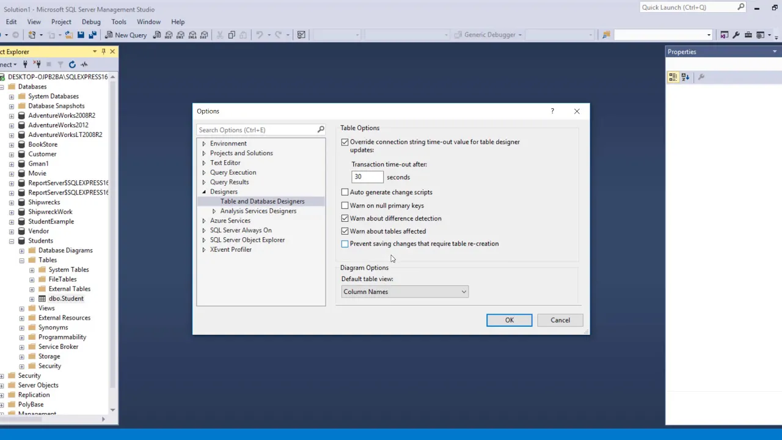Viewport: 782px width, 440px height.
Task: Click Categorized view icon in Properties panel
Action: click(x=673, y=77)
